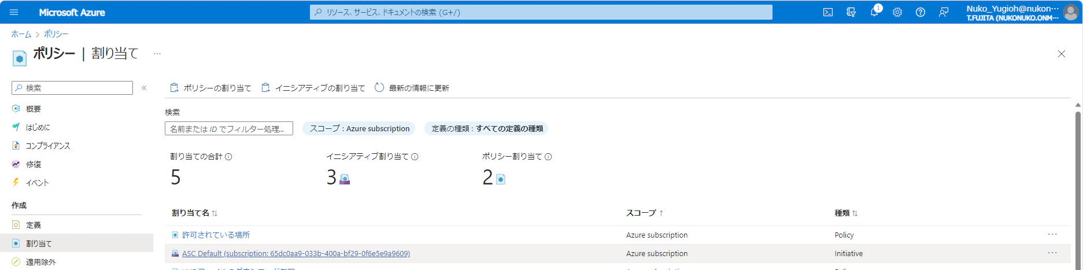
Task: Click the name or ID filter field
Action: [x=229, y=128]
